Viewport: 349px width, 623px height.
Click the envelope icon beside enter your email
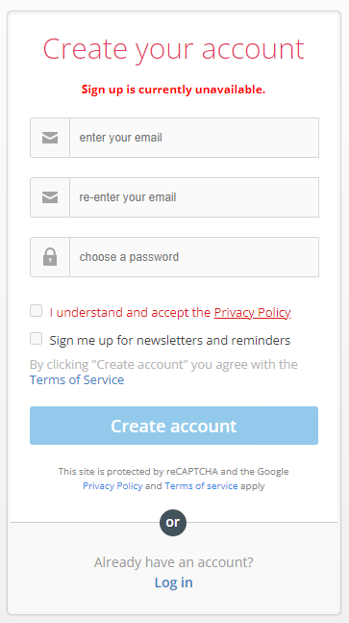(50, 138)
